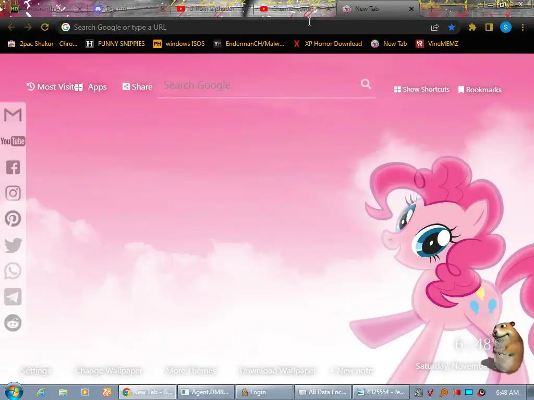This screenshot has width=534, height=400.
Task: Open Reddit from the left sidebar
Action: [13, 323]
